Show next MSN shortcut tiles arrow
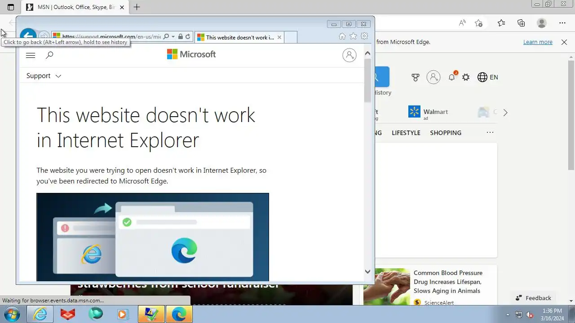 [505, 113]
